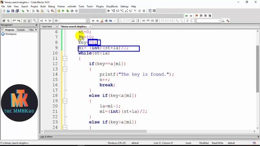This screenshot has height=146, width=260.
Task: Show previous Management tabs with left arrow
Action: [2, 30]
